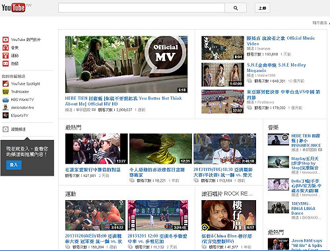This screenshot has height=251, width=330.
Task: Play TAEYANG RINGA LINGA thumbnail
Action: pos(279,207)
